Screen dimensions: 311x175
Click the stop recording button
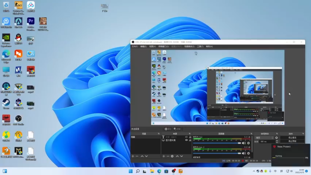coord(292,141)
